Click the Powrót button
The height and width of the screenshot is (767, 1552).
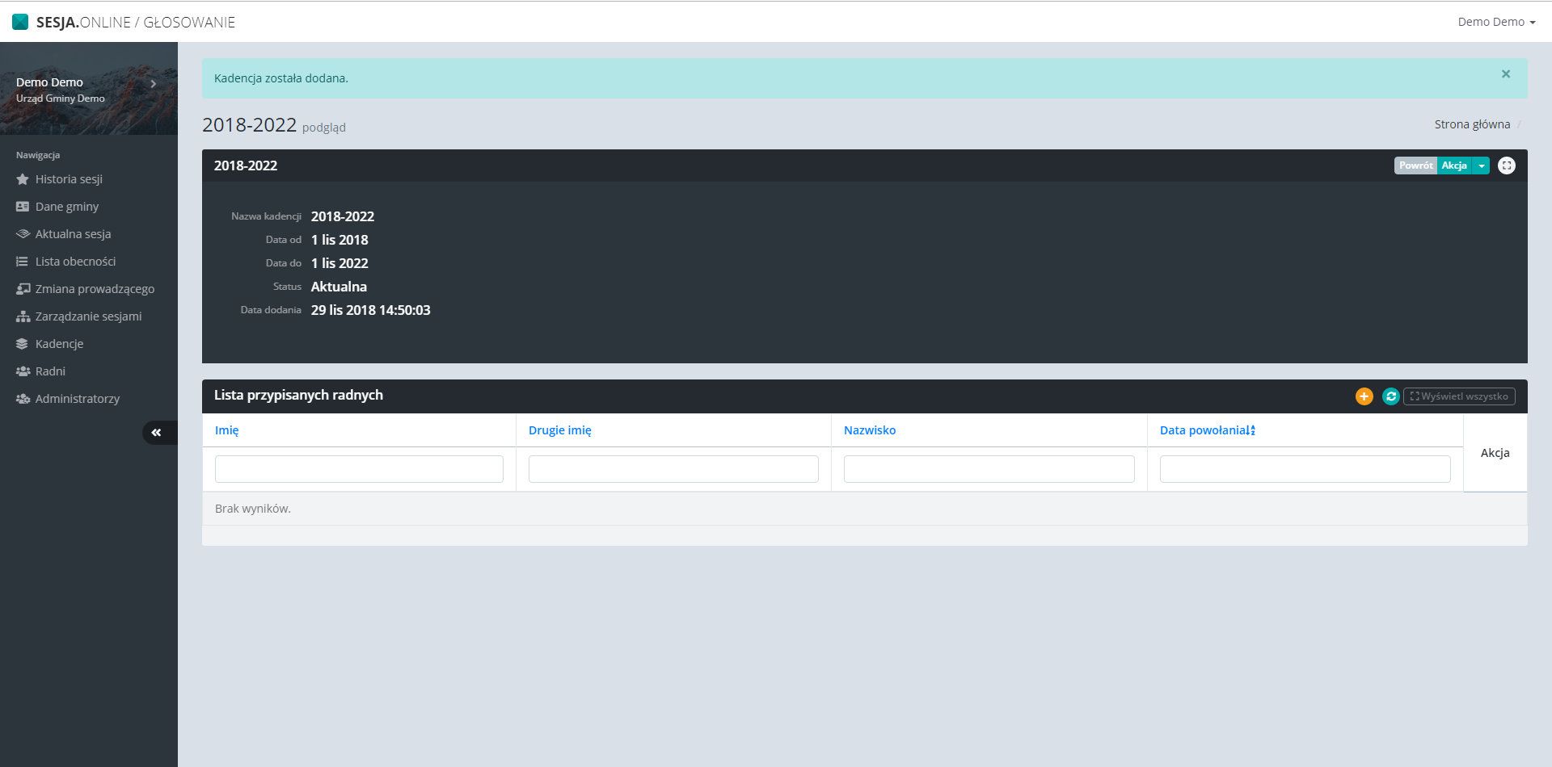(x=1415, y=166)
